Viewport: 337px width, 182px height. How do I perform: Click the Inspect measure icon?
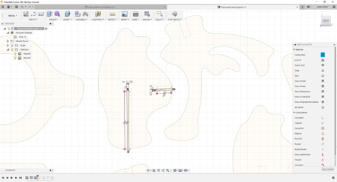[x=112, y=14]
